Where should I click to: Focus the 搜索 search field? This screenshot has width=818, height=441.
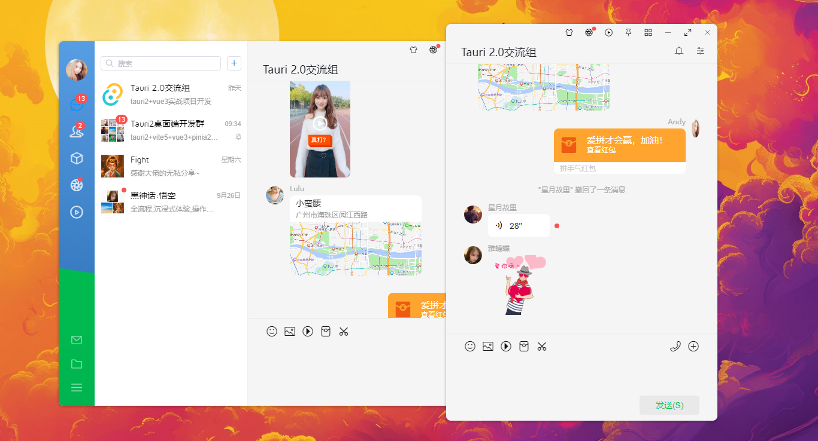point(160,63)
